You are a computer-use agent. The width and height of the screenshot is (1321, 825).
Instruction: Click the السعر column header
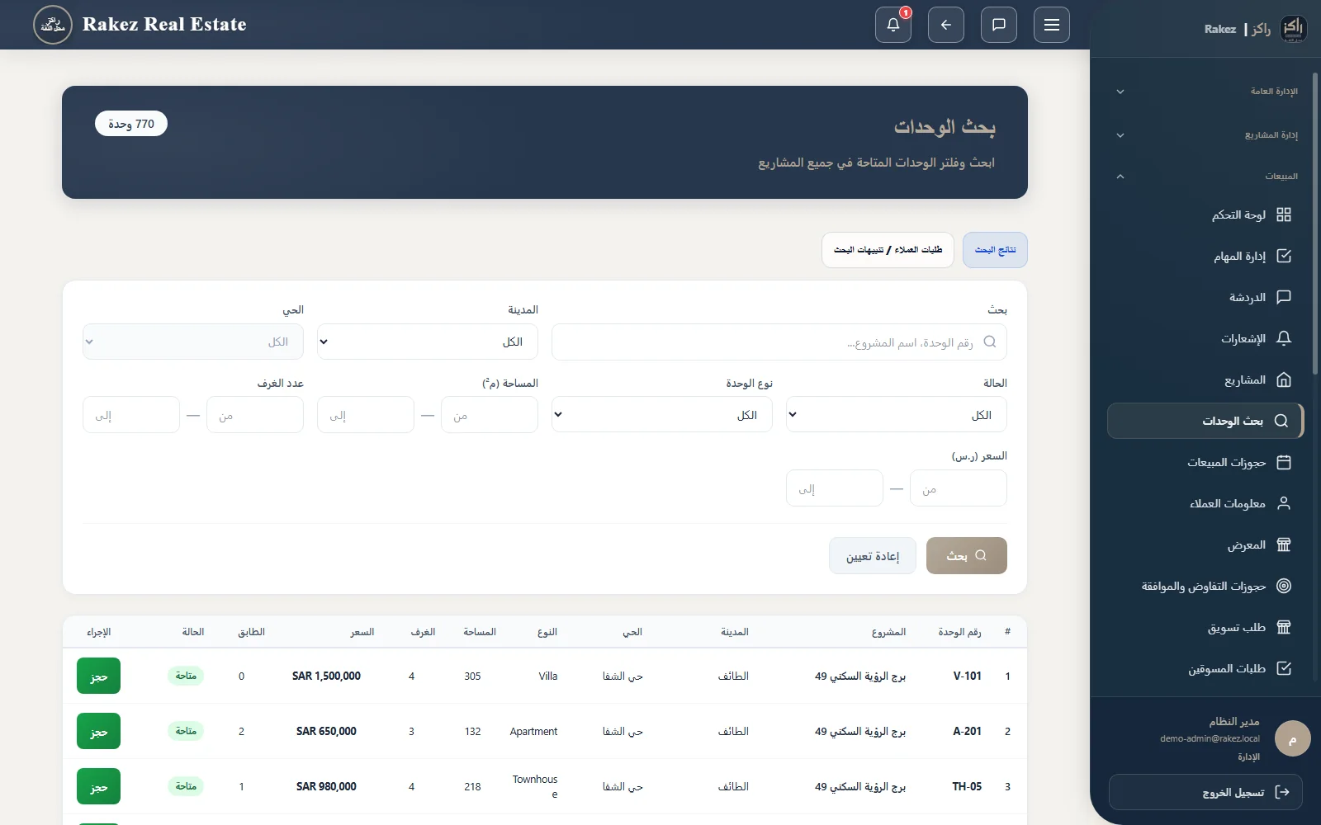(362, 632)
